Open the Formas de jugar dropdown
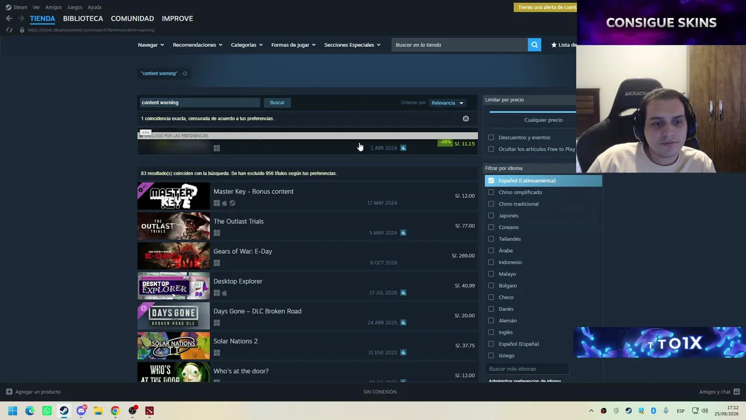 pos(293,45)
